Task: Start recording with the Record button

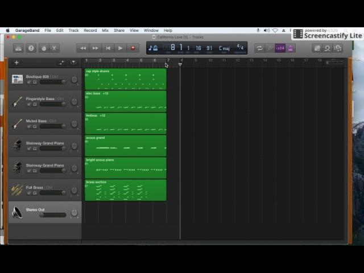Action: [133, 48]
